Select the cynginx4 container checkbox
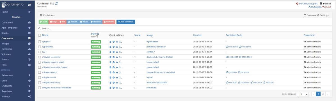The image size is (336, 101). point(39,42)
